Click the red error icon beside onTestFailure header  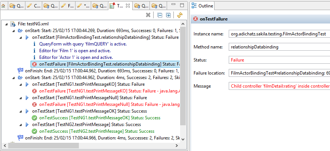[195, 19]
